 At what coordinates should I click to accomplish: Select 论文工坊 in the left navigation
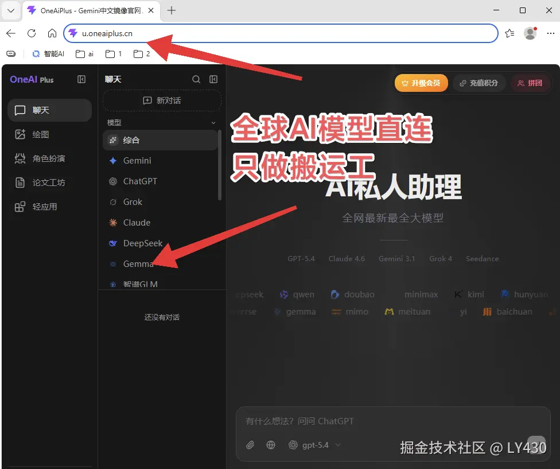coord(50,183)
